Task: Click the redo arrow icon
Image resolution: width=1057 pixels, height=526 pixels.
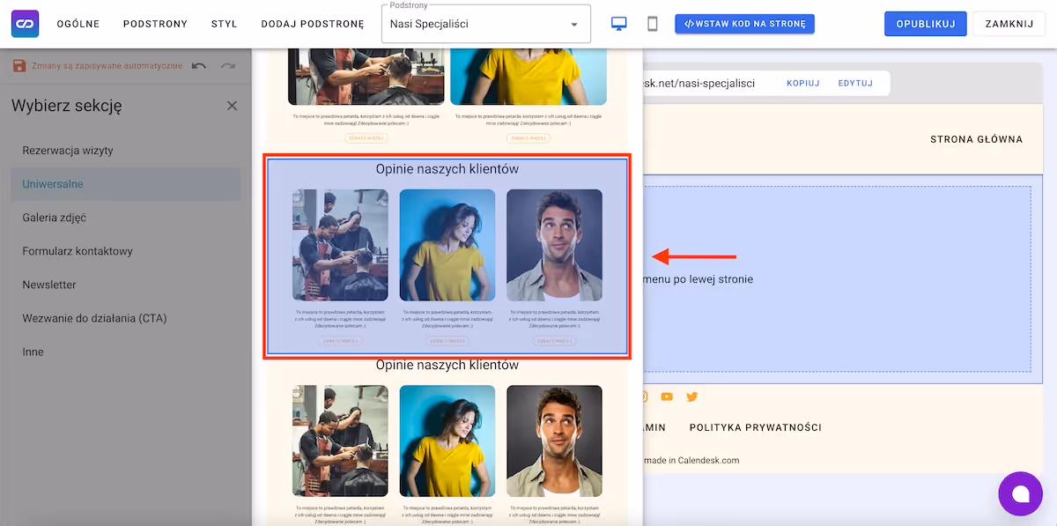Action: [228, 66]
